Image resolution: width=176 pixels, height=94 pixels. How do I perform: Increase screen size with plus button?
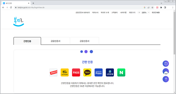click(139, 13)
